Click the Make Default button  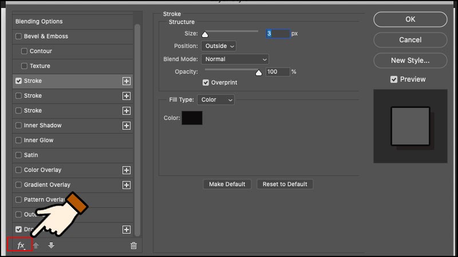(x=227, y=184)
